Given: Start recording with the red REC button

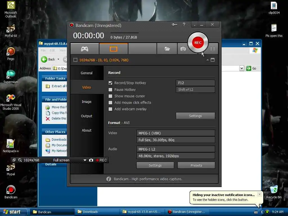Looking at the screenshot, I should click(x=198, y=43).
